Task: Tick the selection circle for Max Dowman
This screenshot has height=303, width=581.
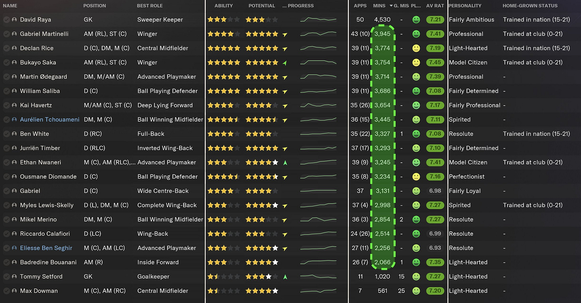Action: tap(6, 291)
